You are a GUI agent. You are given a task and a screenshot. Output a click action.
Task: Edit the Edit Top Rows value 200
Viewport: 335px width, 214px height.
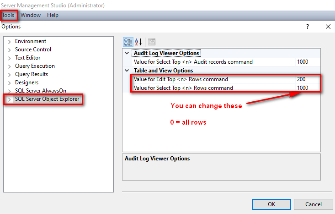coord(308,79)
